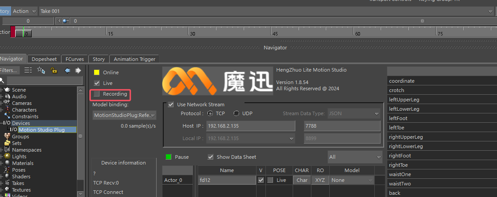Click the Sets folder icon
Viewport: 497px width, 197px height.
7,143
